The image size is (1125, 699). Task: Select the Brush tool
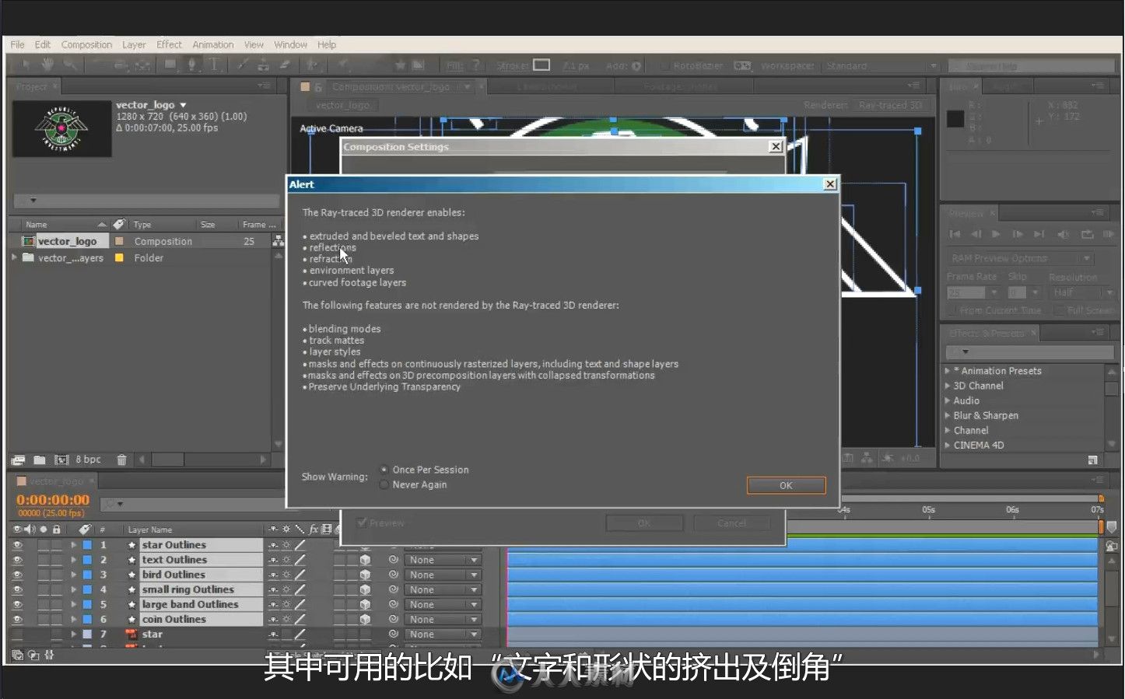(243, 65)
